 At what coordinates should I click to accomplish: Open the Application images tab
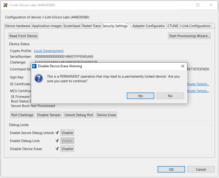click(x=47, y=26)
